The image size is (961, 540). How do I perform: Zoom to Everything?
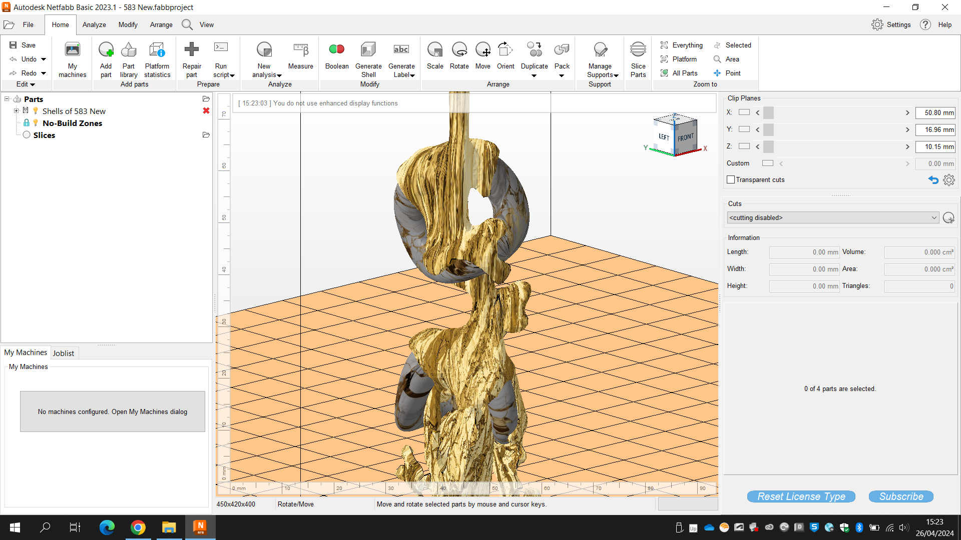coord(681,45)
